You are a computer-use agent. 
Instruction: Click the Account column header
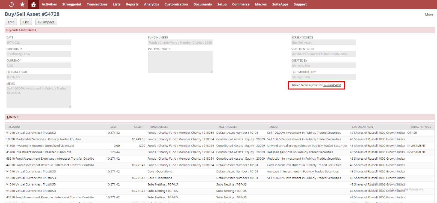[x=14, y=127]
